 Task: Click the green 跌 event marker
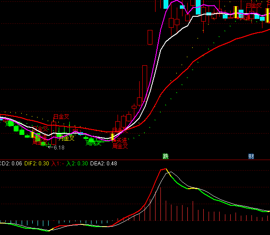pos(165,156)
